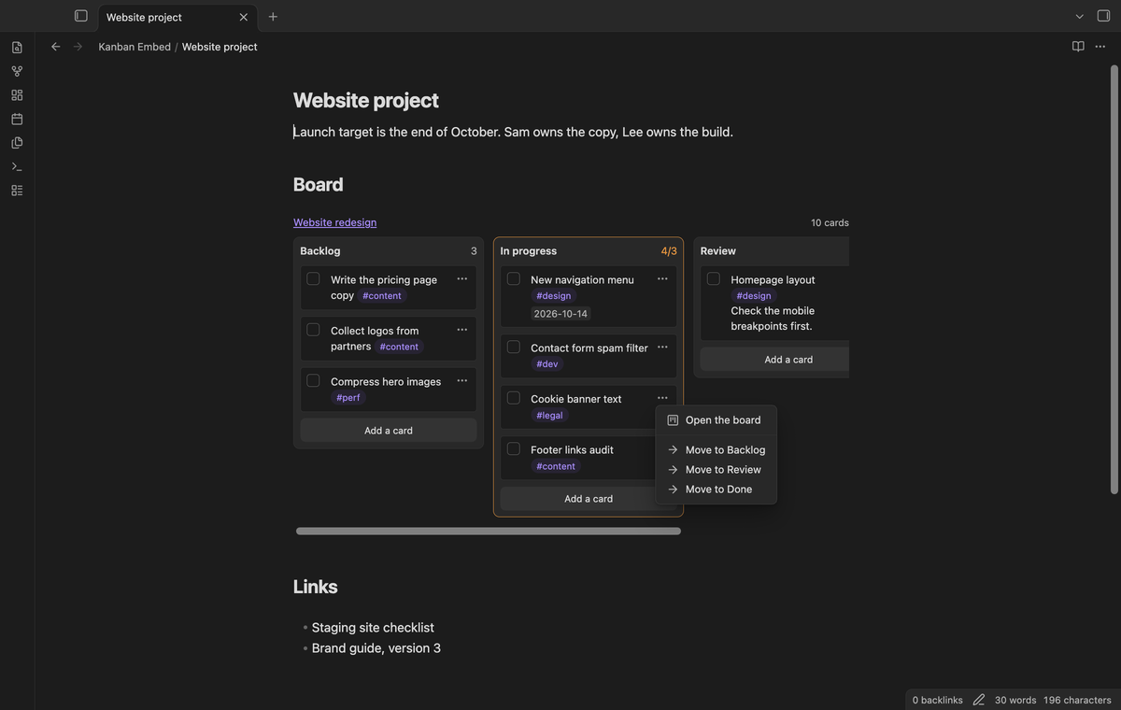Navigate back with the left arrow
This screenshot has height=710, width=1121.
pyautogui.click(x=55, y=47)
